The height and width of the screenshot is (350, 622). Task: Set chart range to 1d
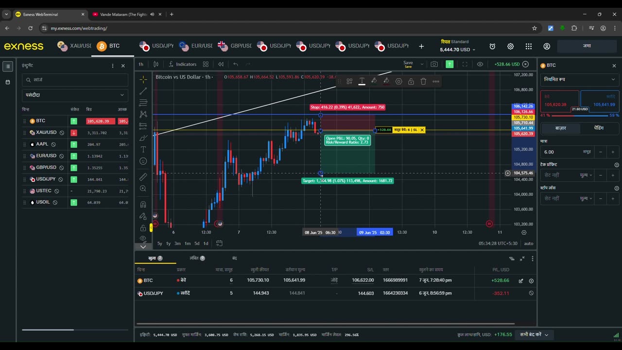click(206, 244)
